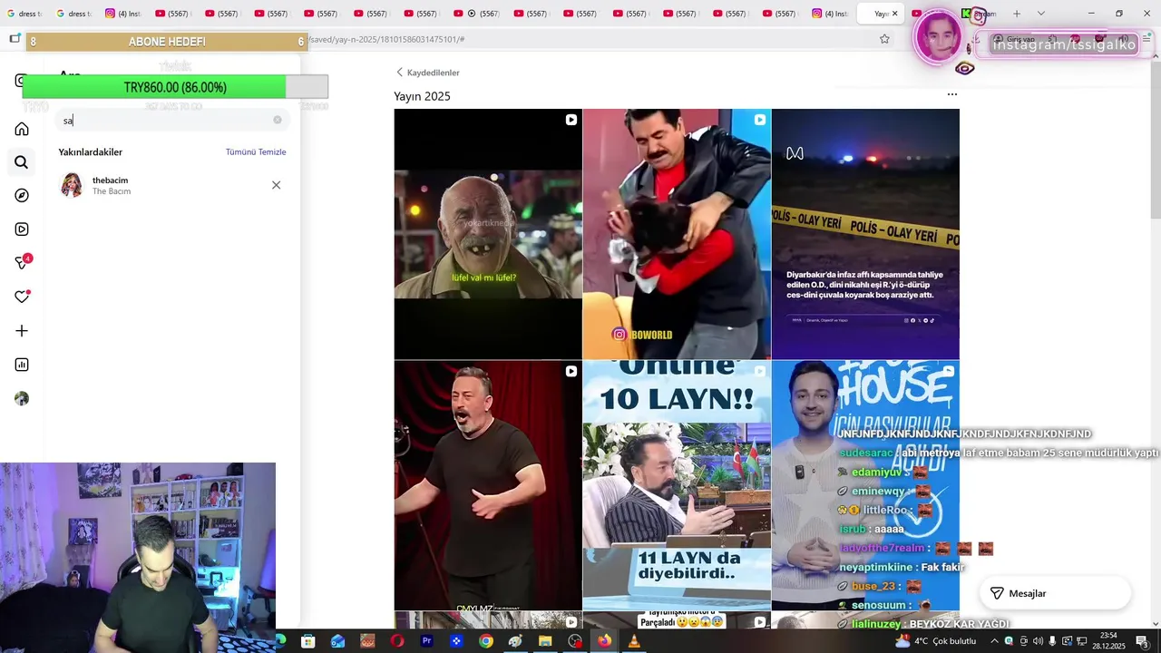
Task: Open Mesajlar floating button
Action: pos(1055,593)
